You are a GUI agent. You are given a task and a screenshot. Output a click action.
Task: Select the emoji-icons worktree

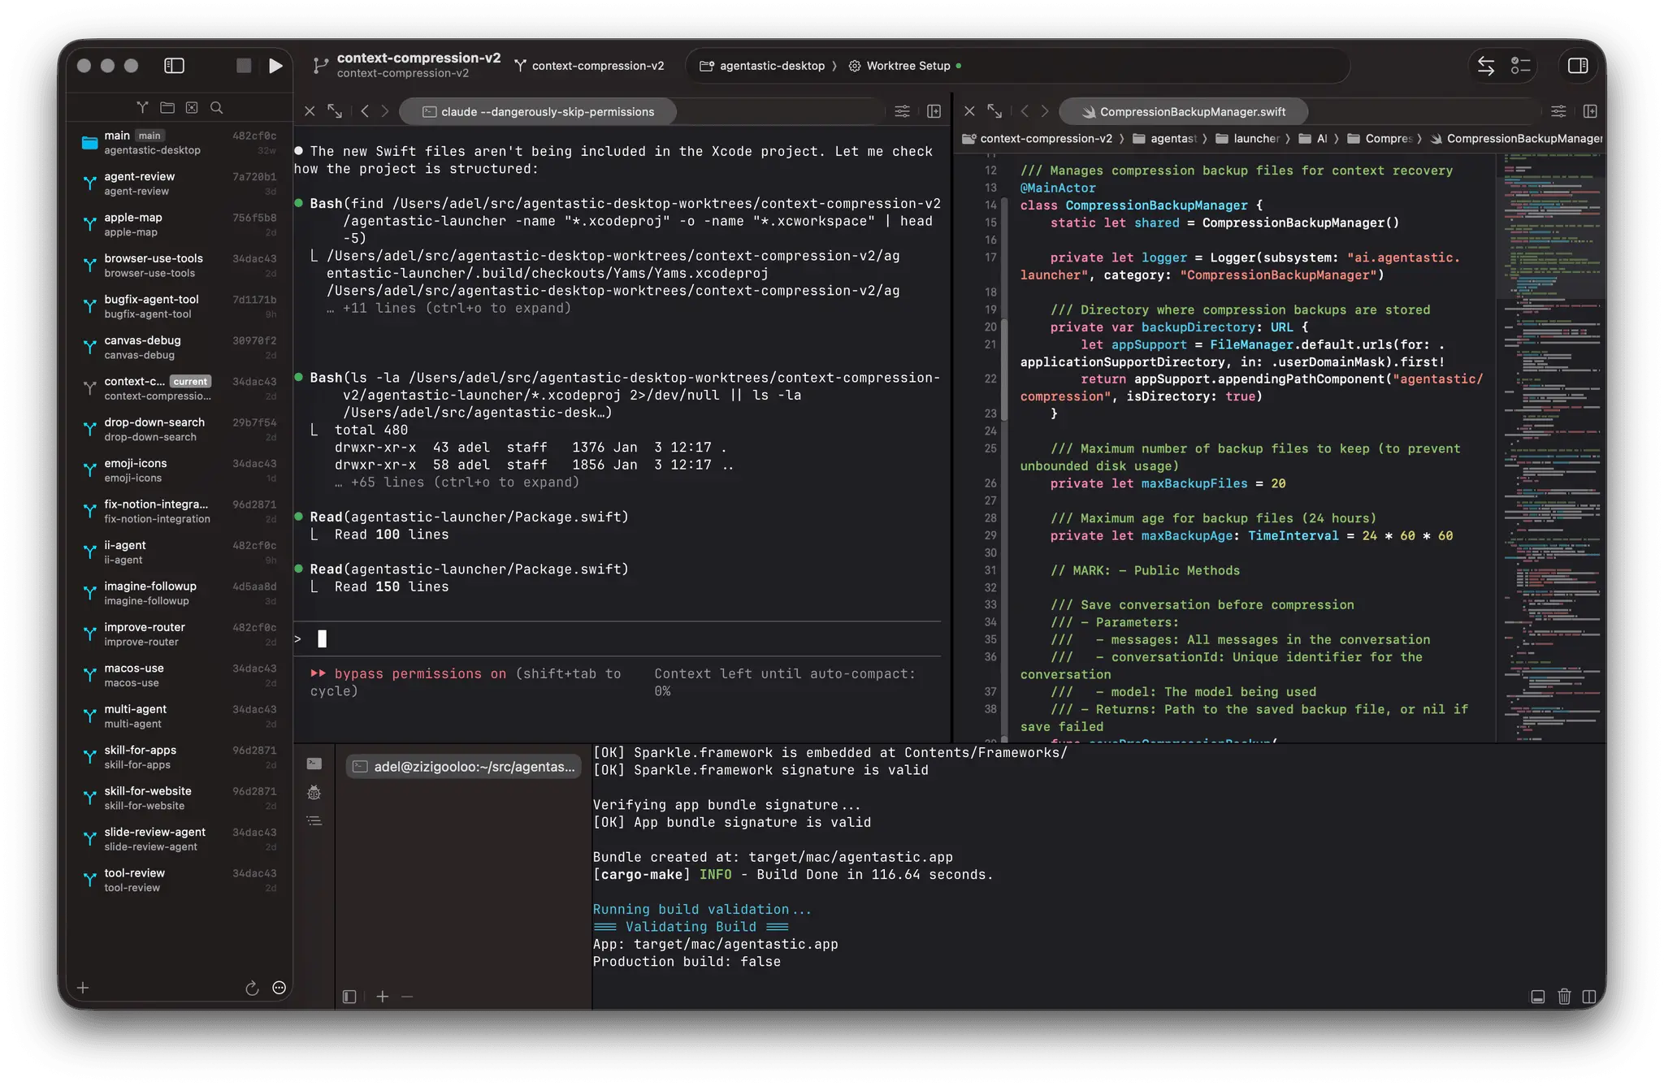180,470
